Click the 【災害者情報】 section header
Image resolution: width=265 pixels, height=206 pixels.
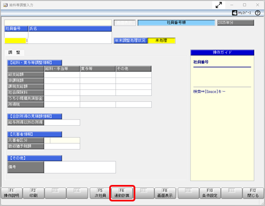point(35,134)
